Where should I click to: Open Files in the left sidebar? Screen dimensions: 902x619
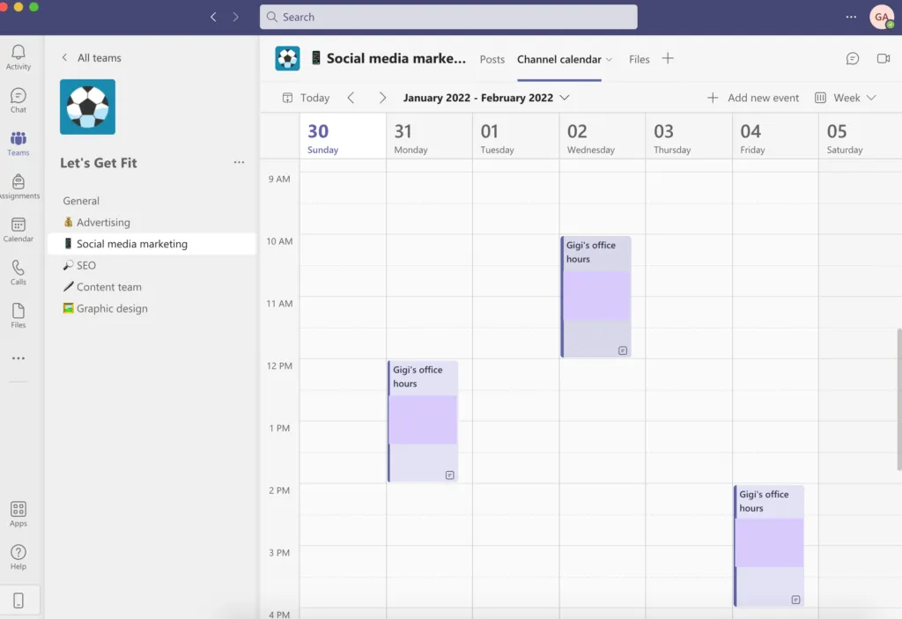tap(18, 316)
